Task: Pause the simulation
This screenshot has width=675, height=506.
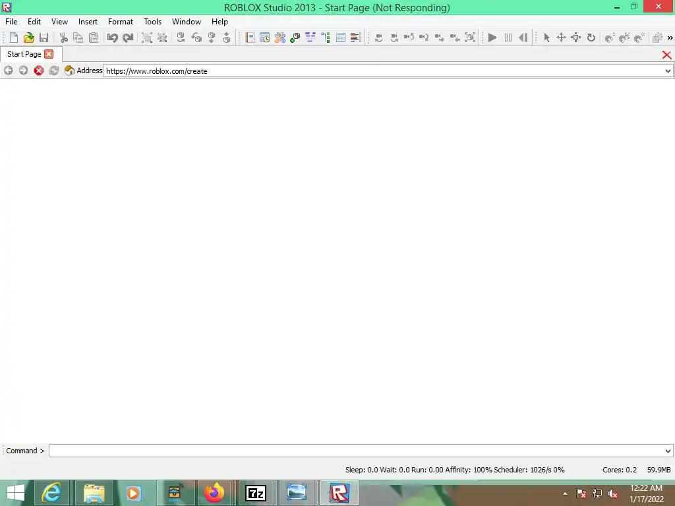Action: coord(508,38)
